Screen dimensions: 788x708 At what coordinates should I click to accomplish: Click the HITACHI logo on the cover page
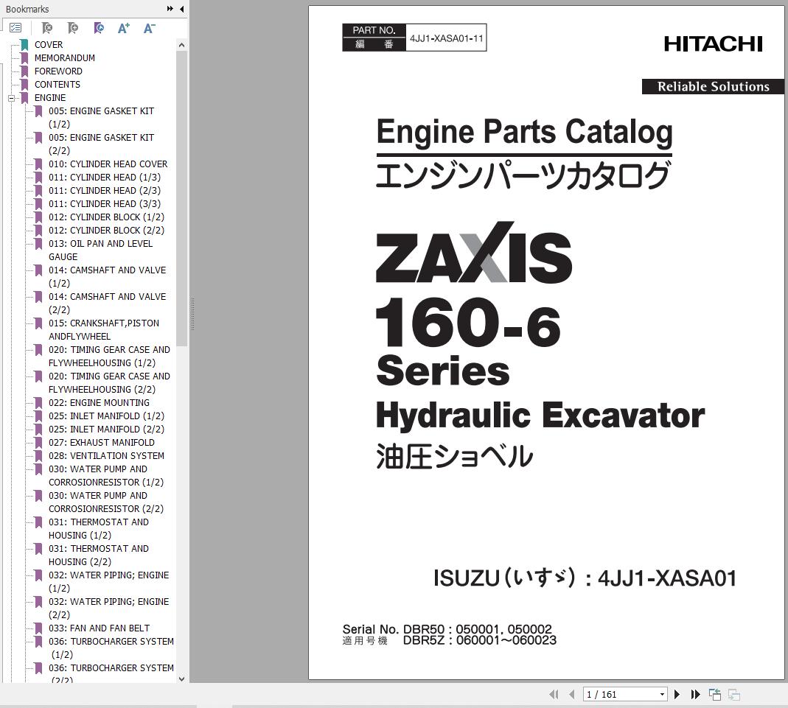tap(713, 44)
